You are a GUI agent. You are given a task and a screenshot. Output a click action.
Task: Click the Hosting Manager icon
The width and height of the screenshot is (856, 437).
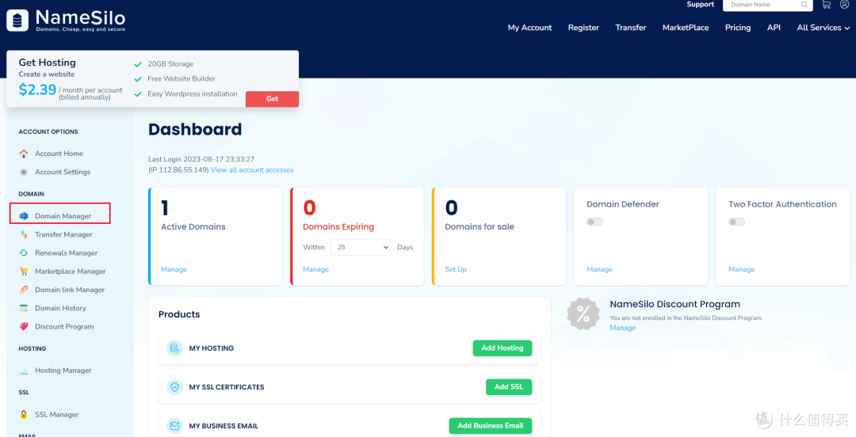[24, 370]
